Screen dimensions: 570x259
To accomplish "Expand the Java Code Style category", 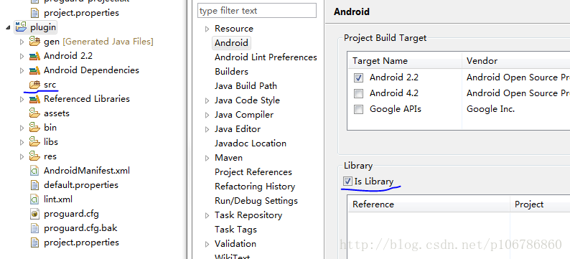I will coord(207,100).
